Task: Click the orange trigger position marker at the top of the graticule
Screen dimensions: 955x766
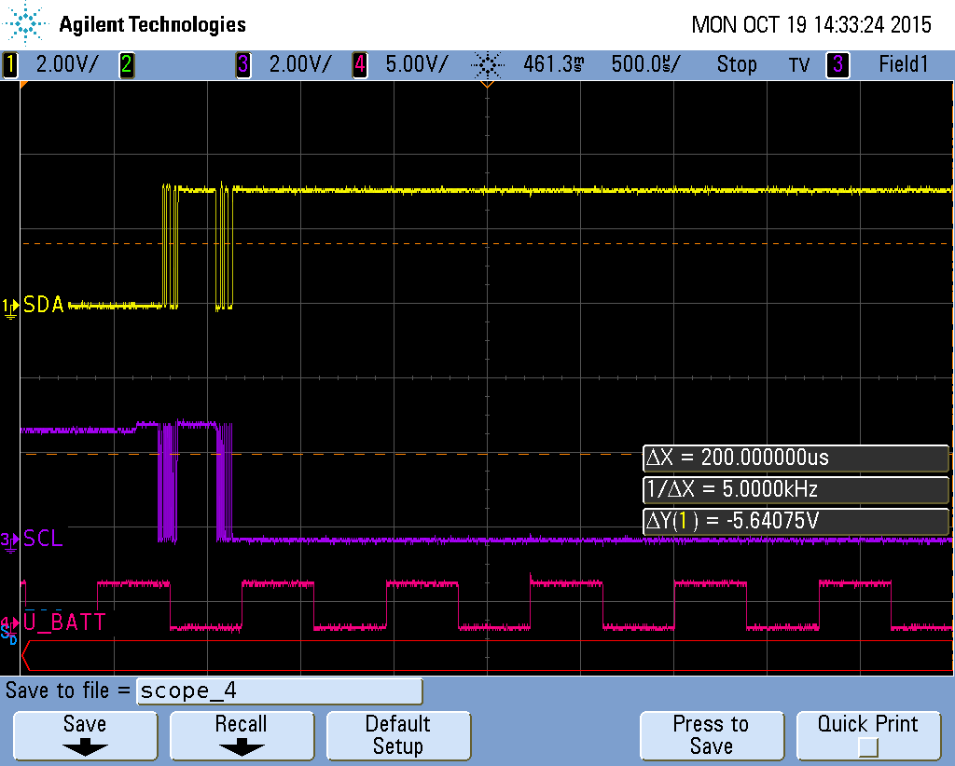Action: tap(487, 84)
